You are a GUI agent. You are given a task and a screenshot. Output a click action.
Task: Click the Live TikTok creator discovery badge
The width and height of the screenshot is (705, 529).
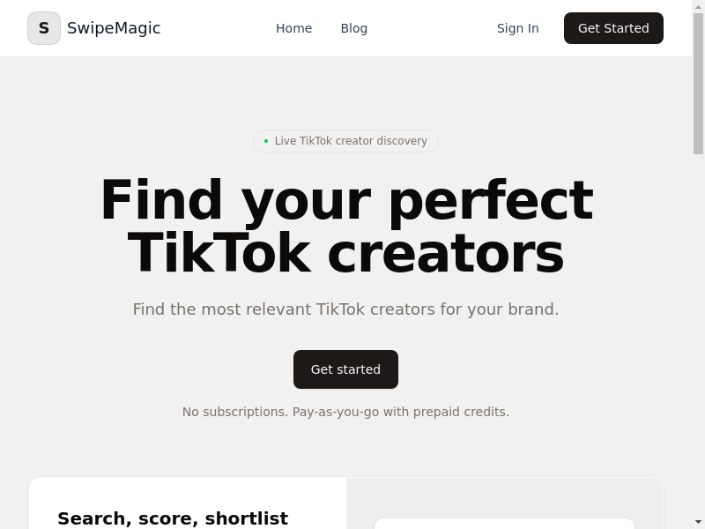tap(350, 141)
